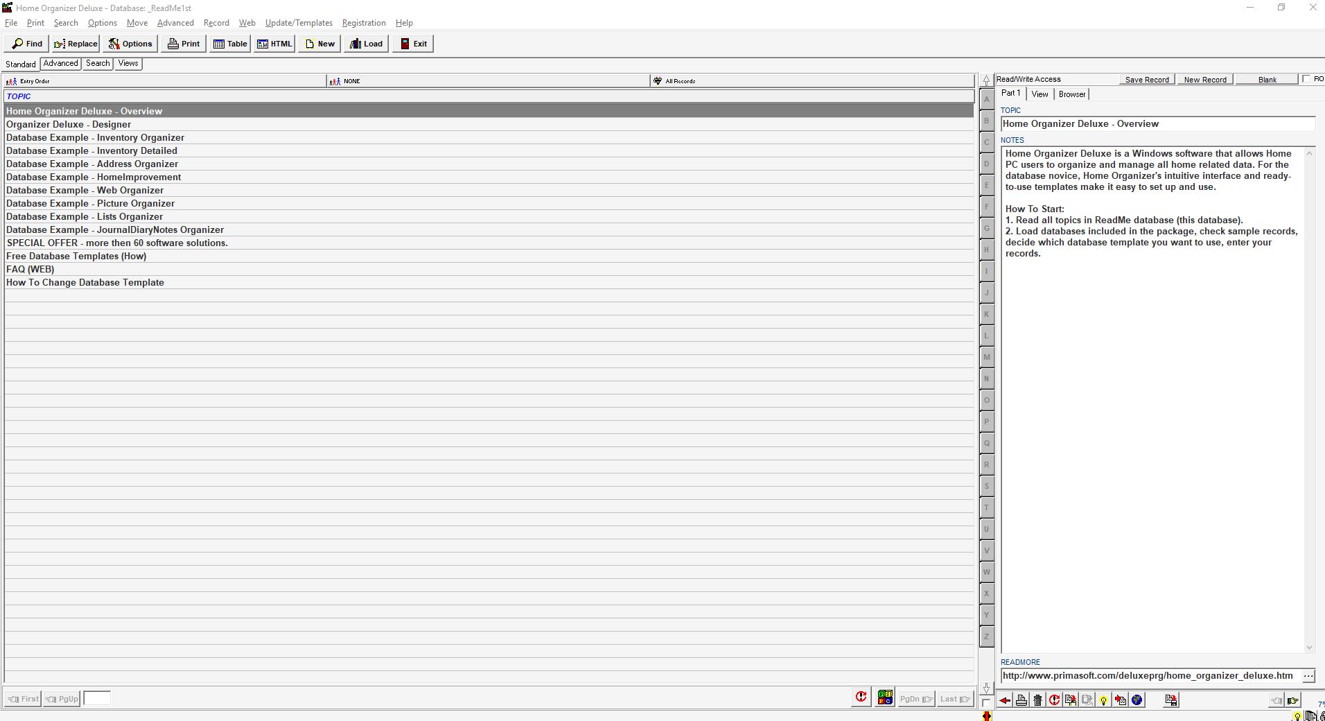Click the copy-record document icon with yellow arrow

1071,700
